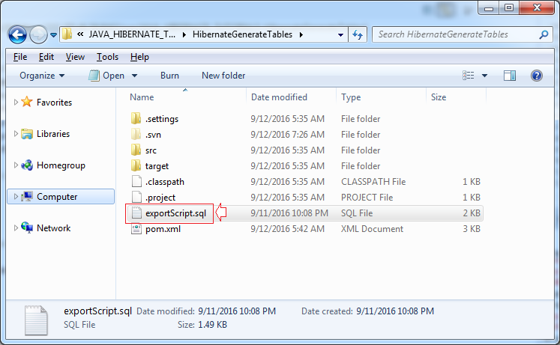
Task: Change view with the view icon
Action: click(469, 76)
